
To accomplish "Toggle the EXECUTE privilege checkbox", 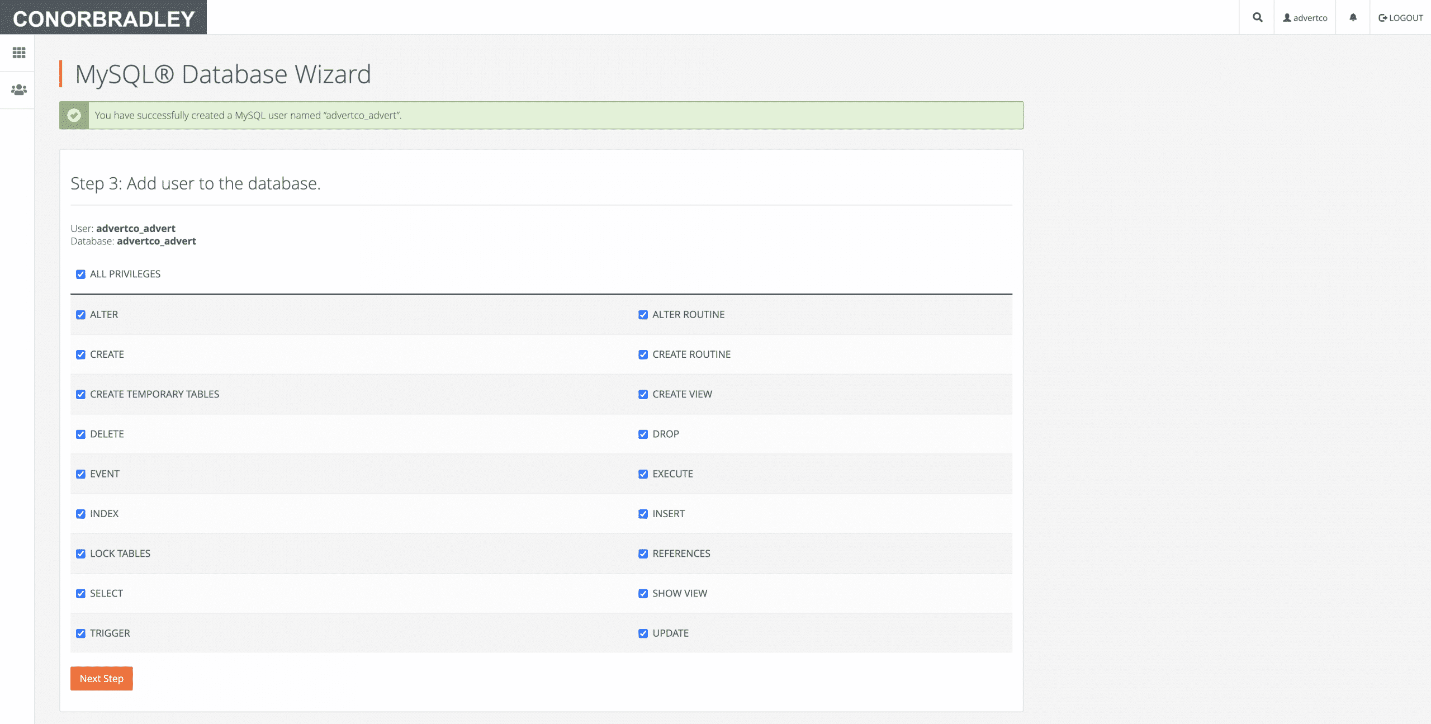I will click(x=643, y=474).
